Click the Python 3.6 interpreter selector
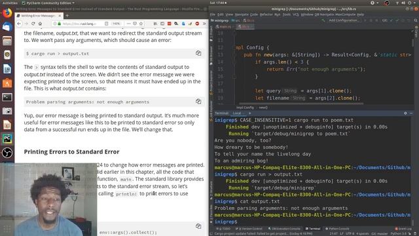The width and height of the screenshot is (419, 236). pos(399,233)
